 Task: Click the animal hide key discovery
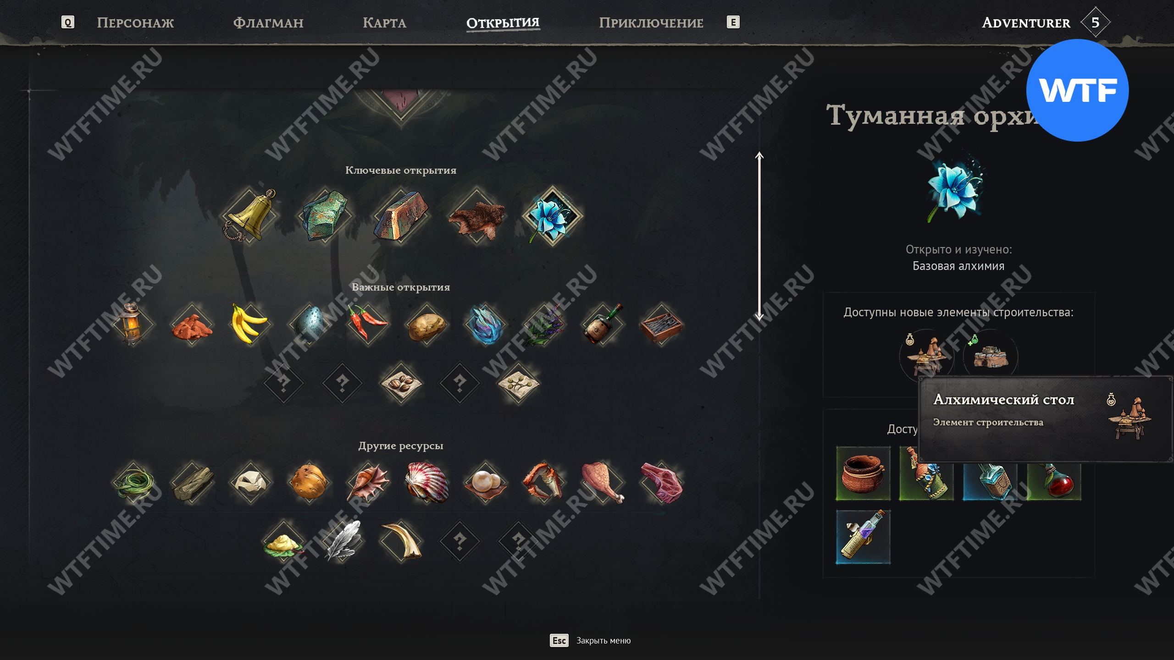[x=476, y=215]
